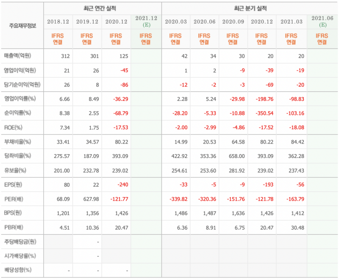Click the 627.98 PER value
Screen dimensions: 339x280
pos(91,199)
